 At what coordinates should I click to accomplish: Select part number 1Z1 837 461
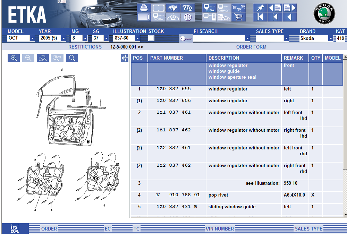click(173, 112)
